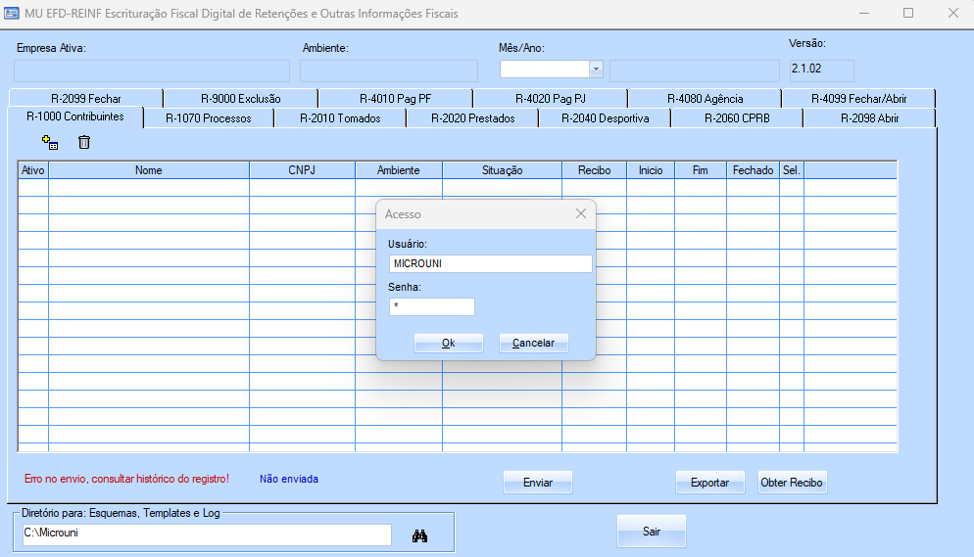Close the Acesso dialog with X
974x557 pixels.
coord(581,213)
